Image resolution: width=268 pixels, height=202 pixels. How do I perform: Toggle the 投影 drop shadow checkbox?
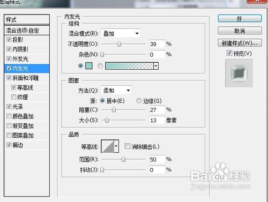coord(9,39)
